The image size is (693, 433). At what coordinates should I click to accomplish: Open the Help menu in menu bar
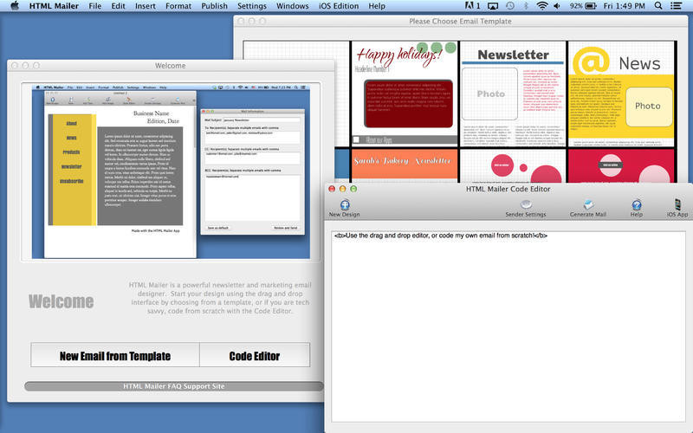pyautogui.click(x=377, y=6)
